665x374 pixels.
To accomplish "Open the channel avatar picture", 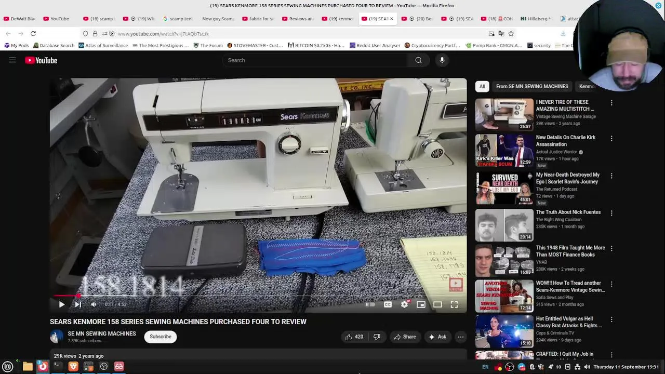I will (56, 337).
